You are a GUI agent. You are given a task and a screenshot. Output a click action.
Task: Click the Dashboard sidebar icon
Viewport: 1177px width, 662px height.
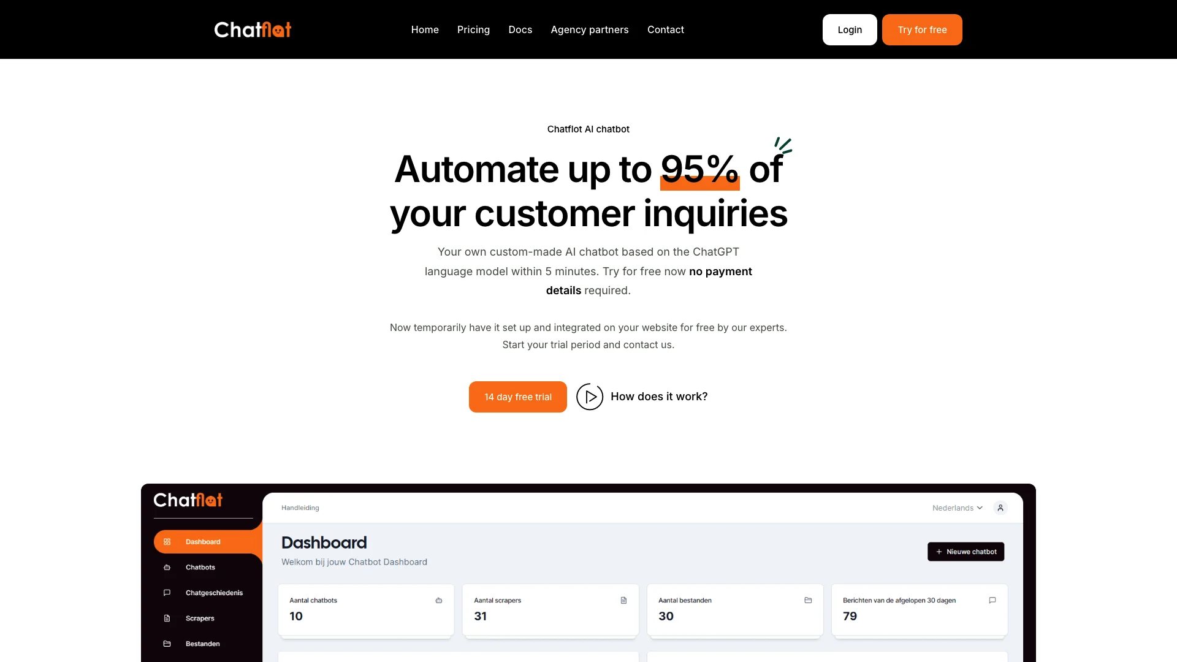167,542
